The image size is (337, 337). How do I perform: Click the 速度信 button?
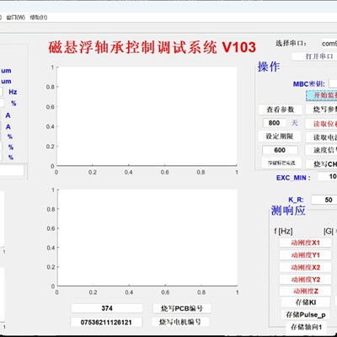tap(321, 150)
